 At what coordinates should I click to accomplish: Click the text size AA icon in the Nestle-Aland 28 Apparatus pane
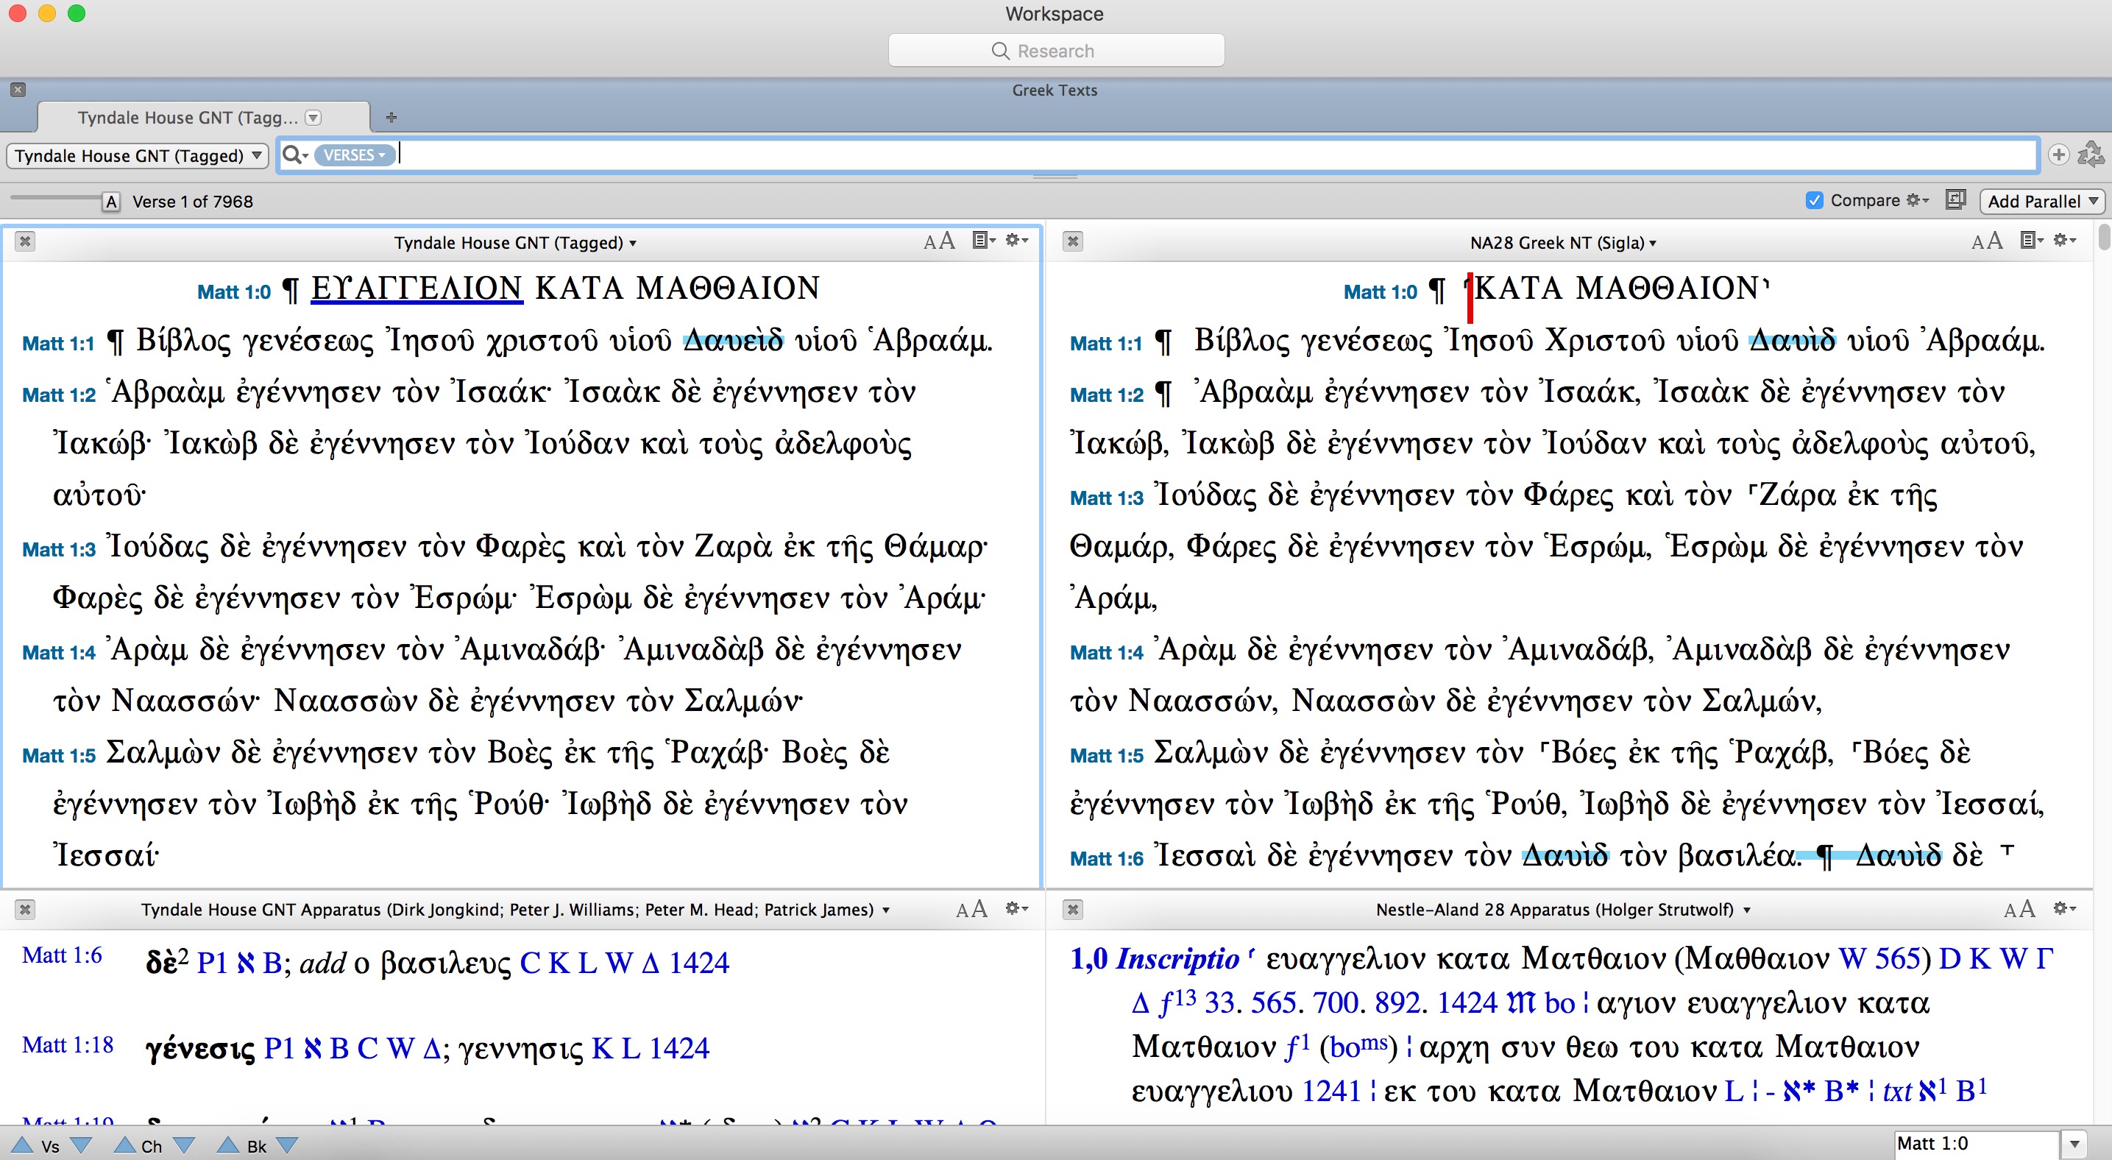coord(2019,909)
